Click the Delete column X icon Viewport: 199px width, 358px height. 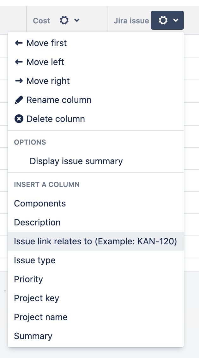(19, 119)
